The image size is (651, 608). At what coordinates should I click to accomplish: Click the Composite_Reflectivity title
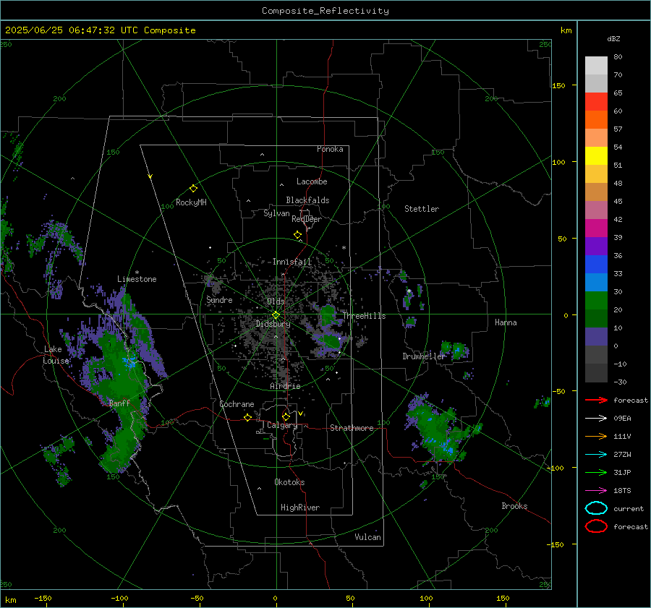point(325,11)
